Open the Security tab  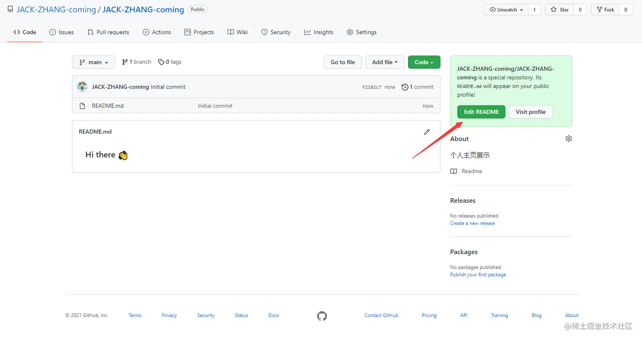[276, 32]
